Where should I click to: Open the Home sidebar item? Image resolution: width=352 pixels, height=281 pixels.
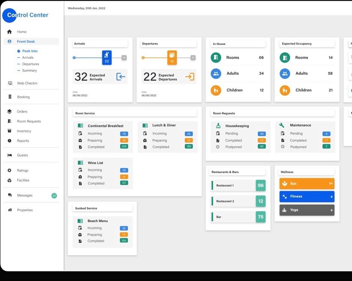21,32
